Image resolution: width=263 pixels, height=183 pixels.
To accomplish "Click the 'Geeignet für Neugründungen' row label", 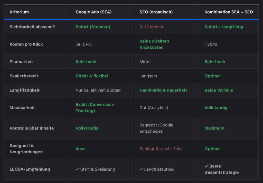I will click(26, 149).
